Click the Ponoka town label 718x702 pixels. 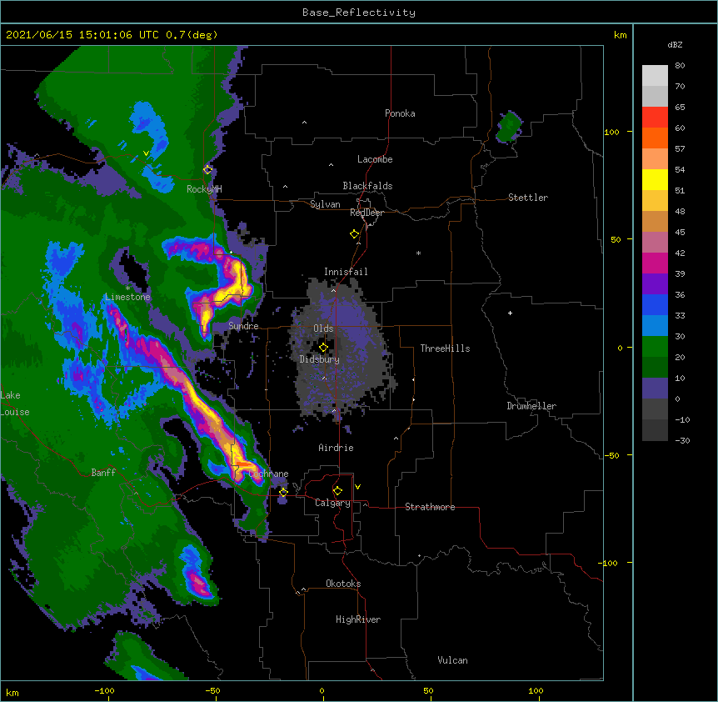400,113
